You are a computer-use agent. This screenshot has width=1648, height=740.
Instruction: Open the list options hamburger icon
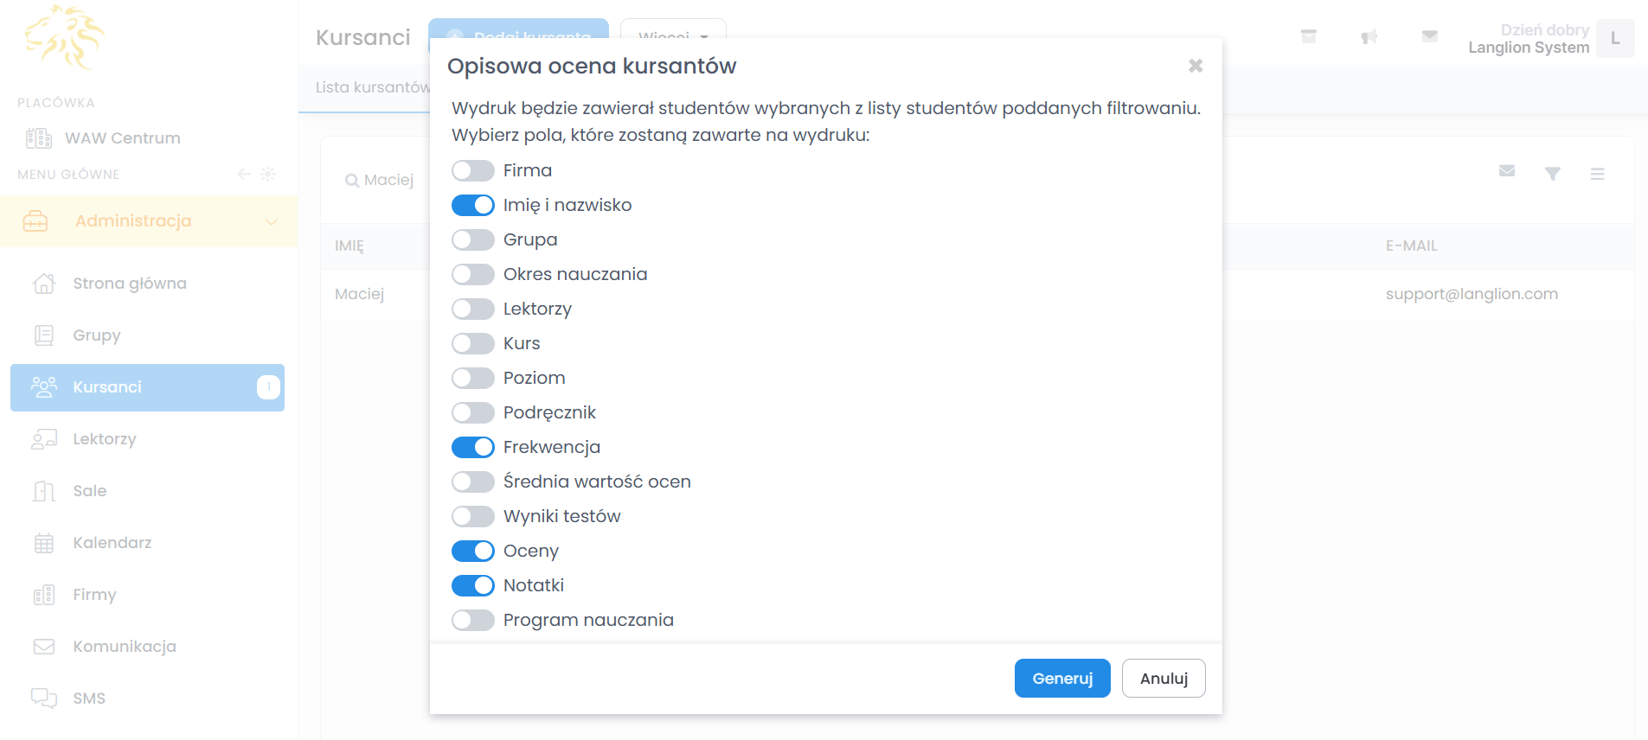(1598, 174)
